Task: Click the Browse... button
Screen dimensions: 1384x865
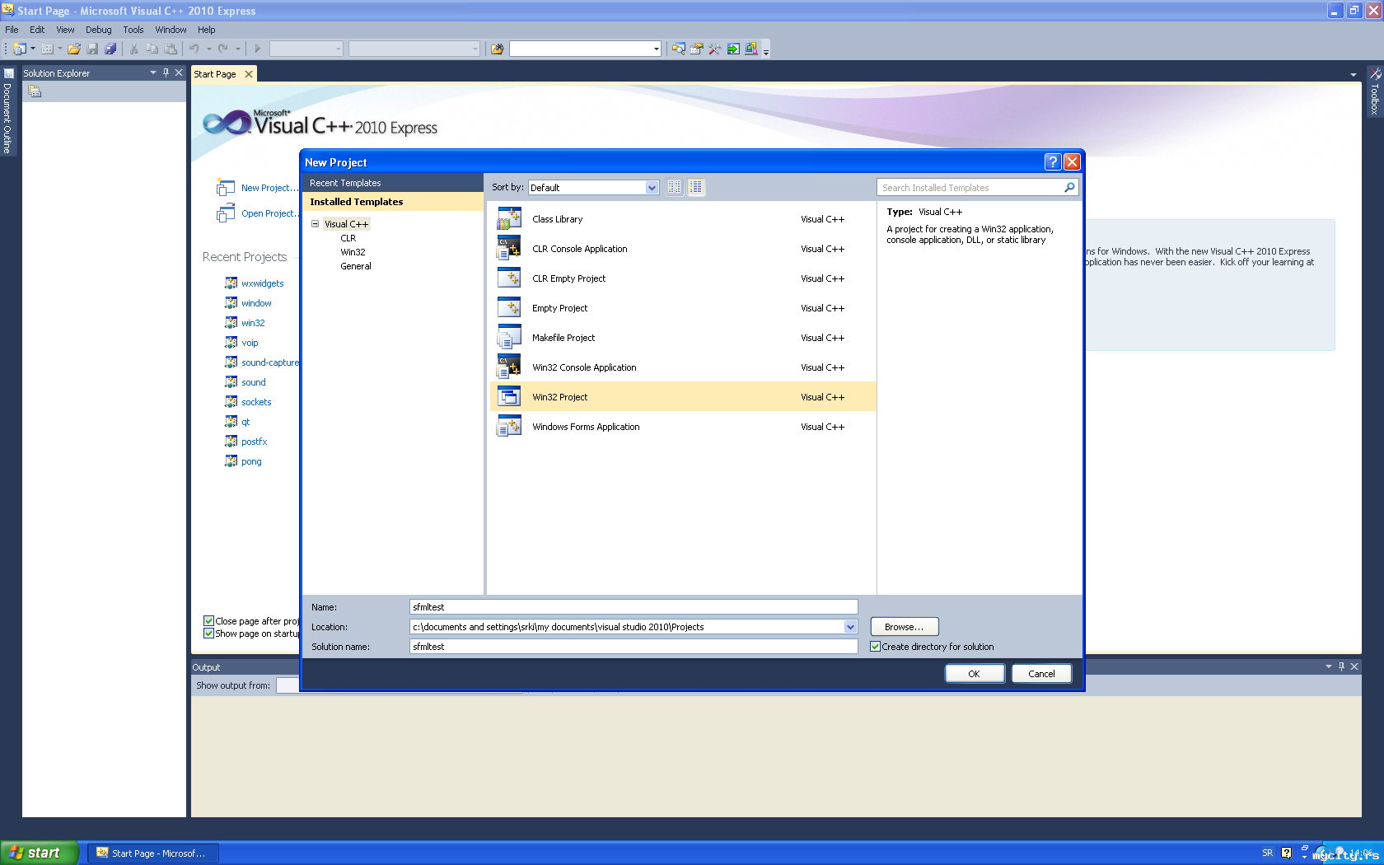Action: point(905,627)
